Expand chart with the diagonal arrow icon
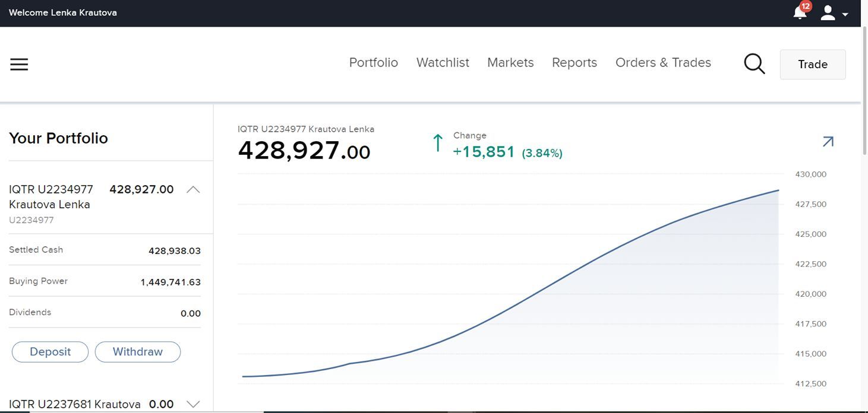The width and height of the screenshot is (868, 413). pyautogui.click(x=828, y=141)
